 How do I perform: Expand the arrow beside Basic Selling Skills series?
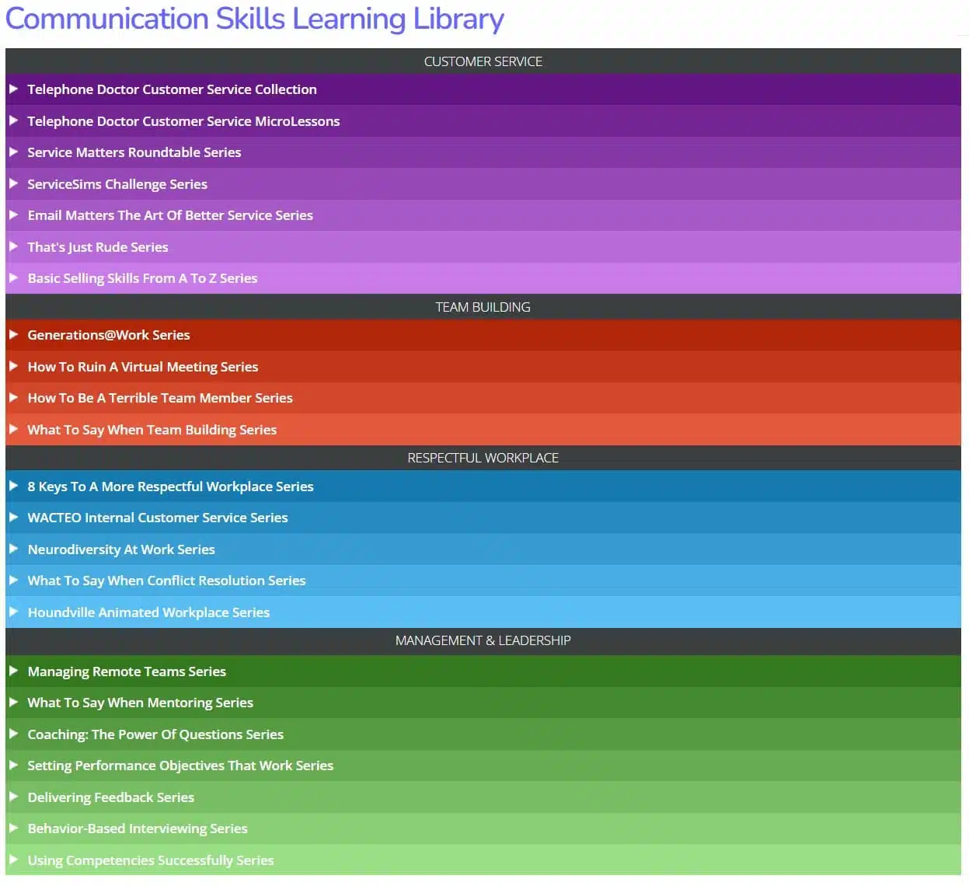(x=13, y=278)
